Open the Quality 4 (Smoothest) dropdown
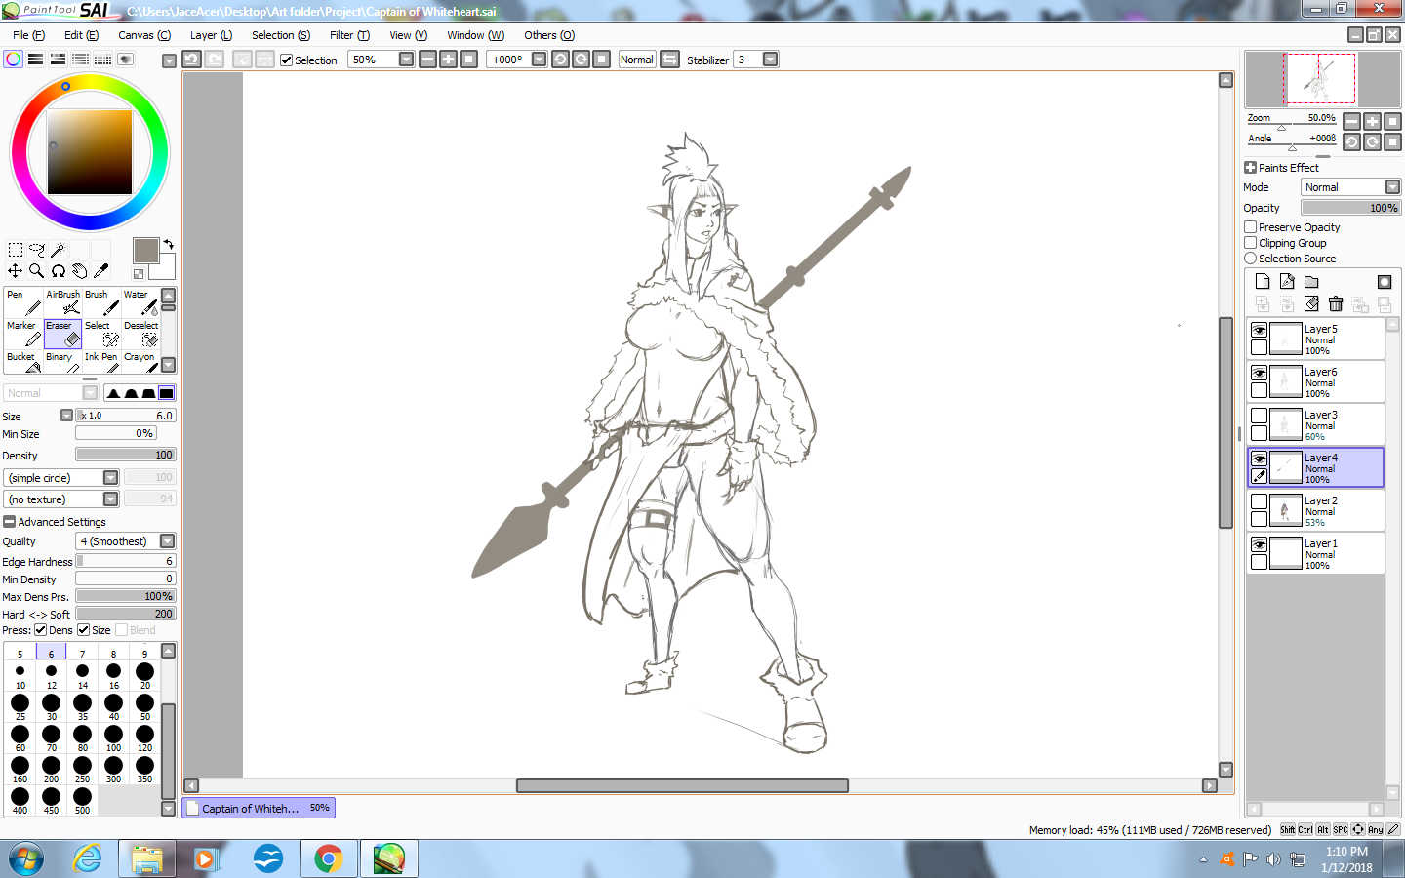The height and width of the screenshot is (878, 1405). tap(167, 541)
